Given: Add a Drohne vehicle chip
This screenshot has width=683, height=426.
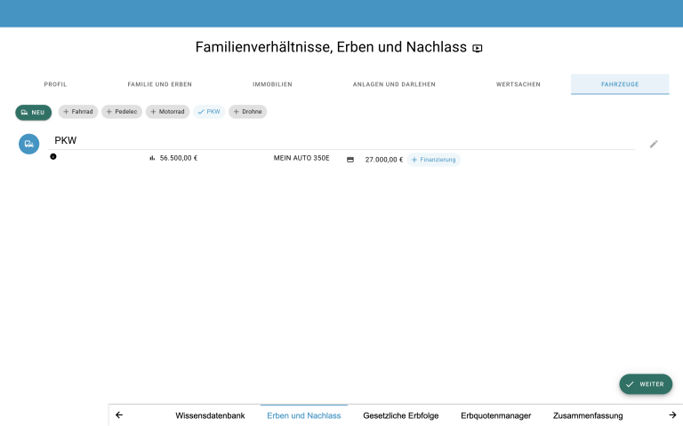Looking at the screenshot, I should coord(248,112).
